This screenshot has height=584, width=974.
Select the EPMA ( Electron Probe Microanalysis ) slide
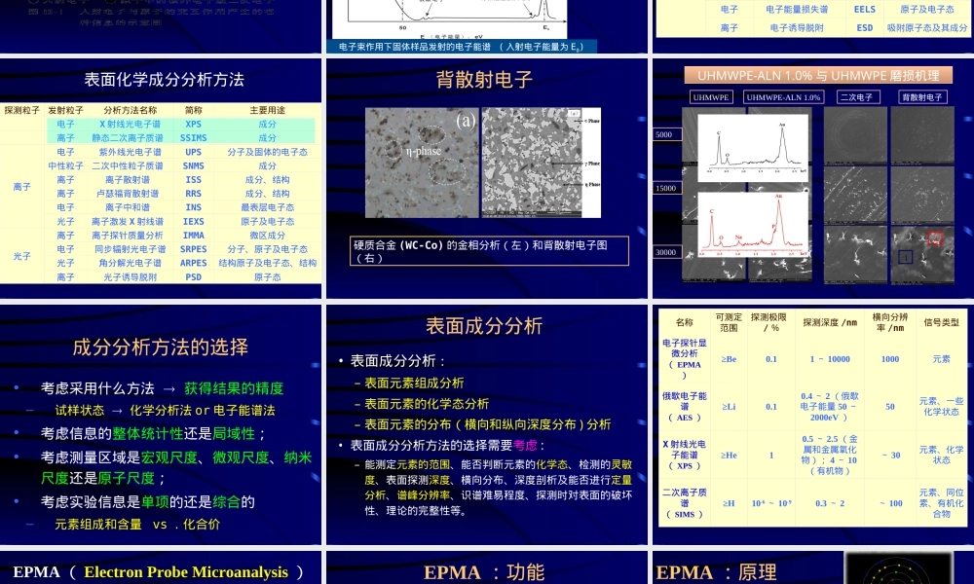click(x=161, y=567)
